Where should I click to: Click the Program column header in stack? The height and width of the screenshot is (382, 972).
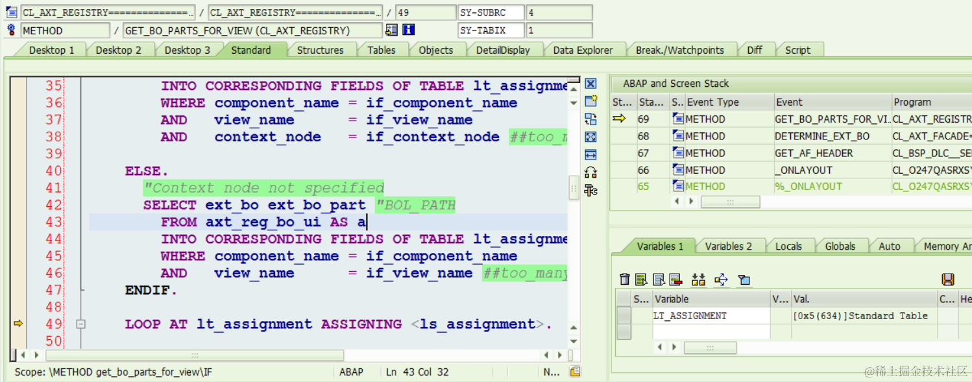[x=931, y=102]
